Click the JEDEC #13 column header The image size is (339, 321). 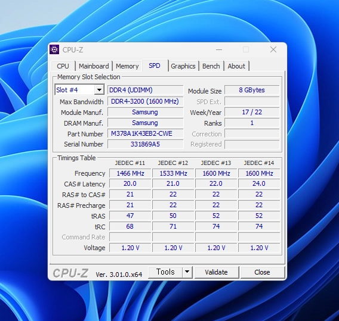pyautogui.click(x=216, y=163)
